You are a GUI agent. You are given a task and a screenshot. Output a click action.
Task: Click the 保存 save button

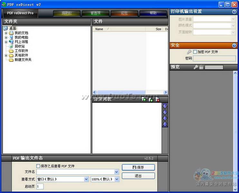pos(138,167)
